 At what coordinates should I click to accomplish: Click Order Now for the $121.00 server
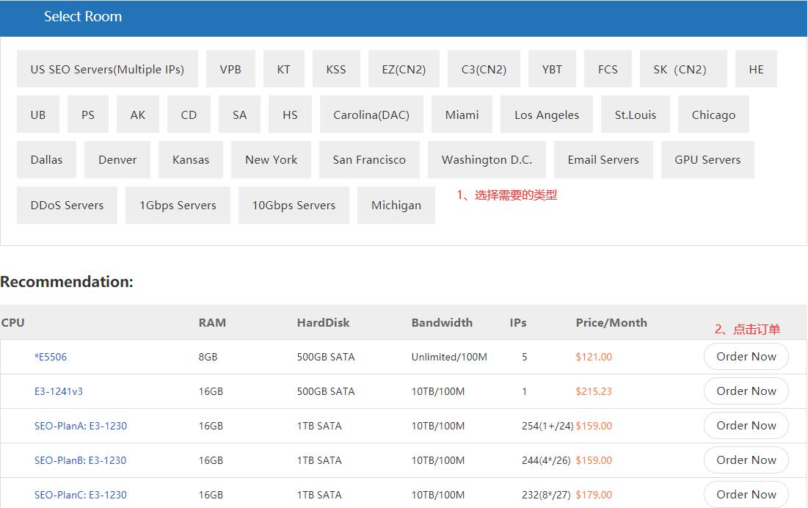746,357
